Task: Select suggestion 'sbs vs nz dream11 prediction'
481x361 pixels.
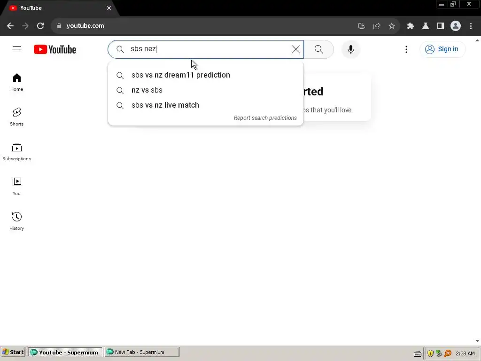Action: tap(206, 75)
